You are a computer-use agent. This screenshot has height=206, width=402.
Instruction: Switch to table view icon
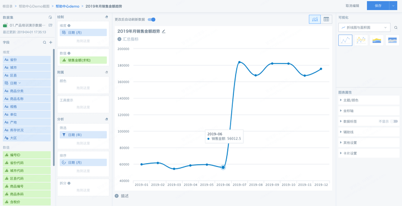[327, 19]
